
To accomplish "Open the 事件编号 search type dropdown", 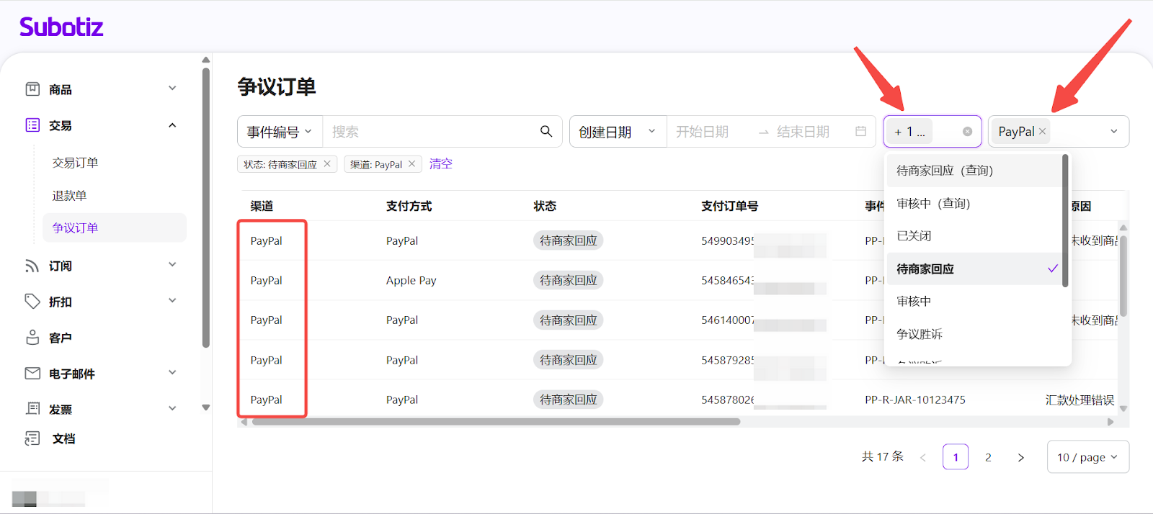I will (x=280, y=132).
